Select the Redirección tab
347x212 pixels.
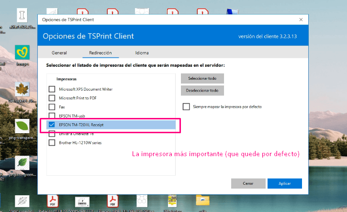click(x=100, y=53)
